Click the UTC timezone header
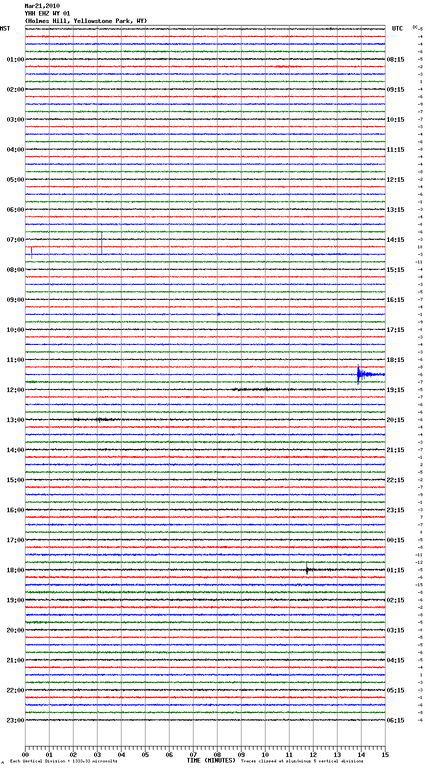Screen dimensions: 425x768 click(x=397, y=29)
